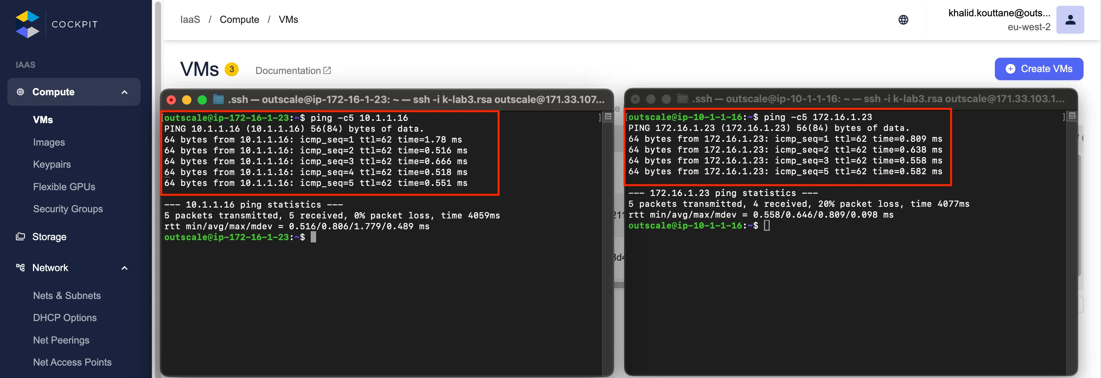1101x378 pixels.
Task: Click the Cockpit logo icon
Action: pos(28,24)
